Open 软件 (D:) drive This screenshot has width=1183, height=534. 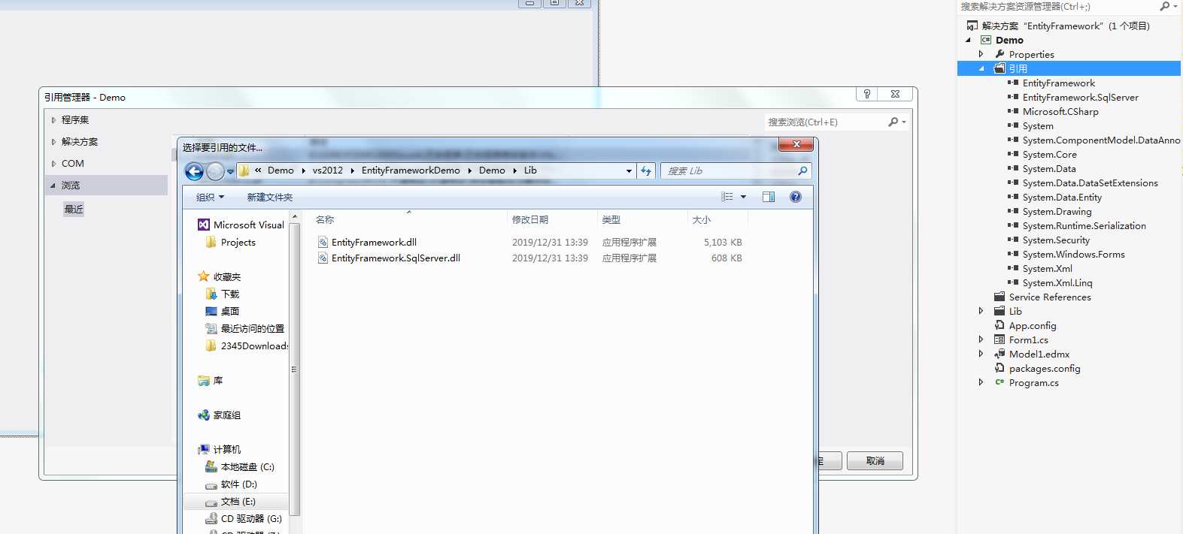pos(231,484)
